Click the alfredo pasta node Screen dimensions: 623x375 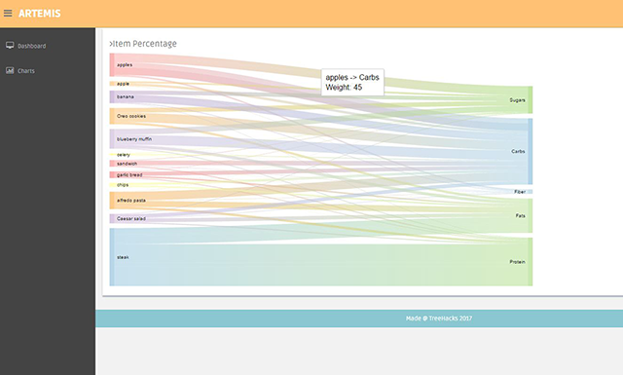[112, 201]
